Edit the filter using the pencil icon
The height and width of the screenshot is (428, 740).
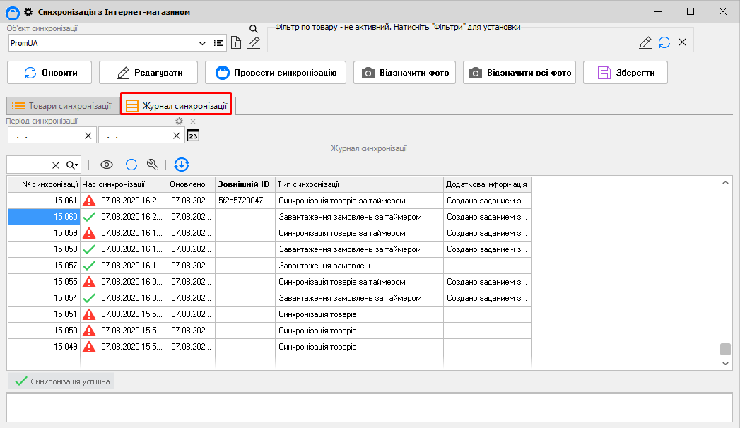pyautogui.click(x=645, y=42)
